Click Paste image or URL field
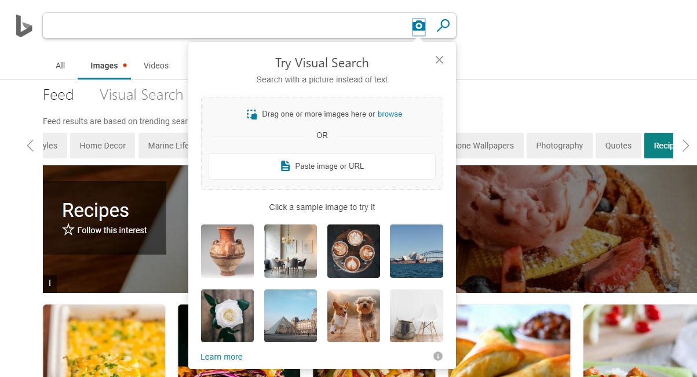 point(322,166)
